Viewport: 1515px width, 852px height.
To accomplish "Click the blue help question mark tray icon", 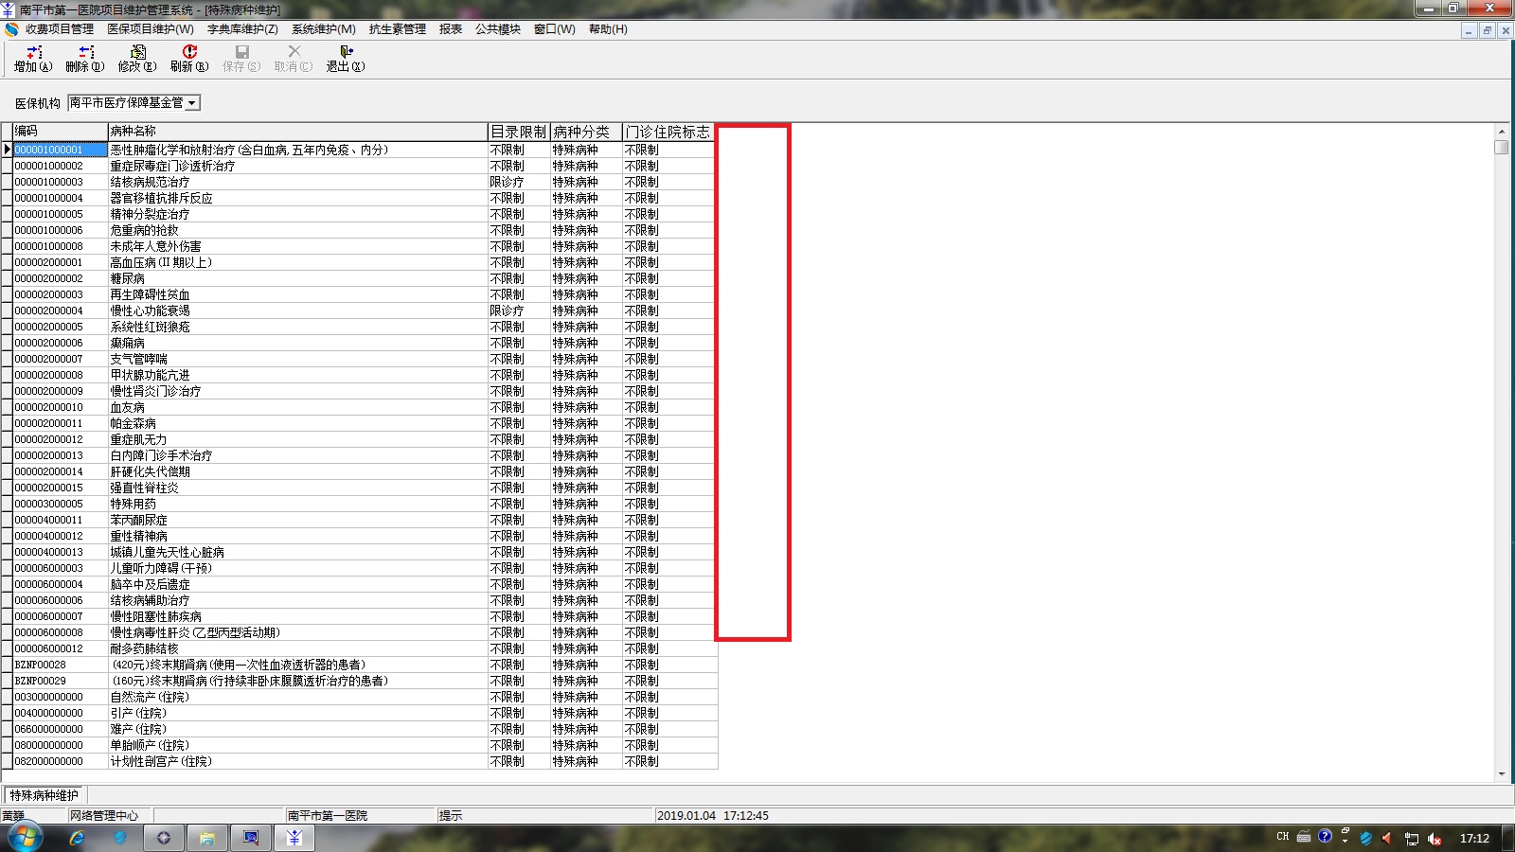I will click(x=1325, y=836).
